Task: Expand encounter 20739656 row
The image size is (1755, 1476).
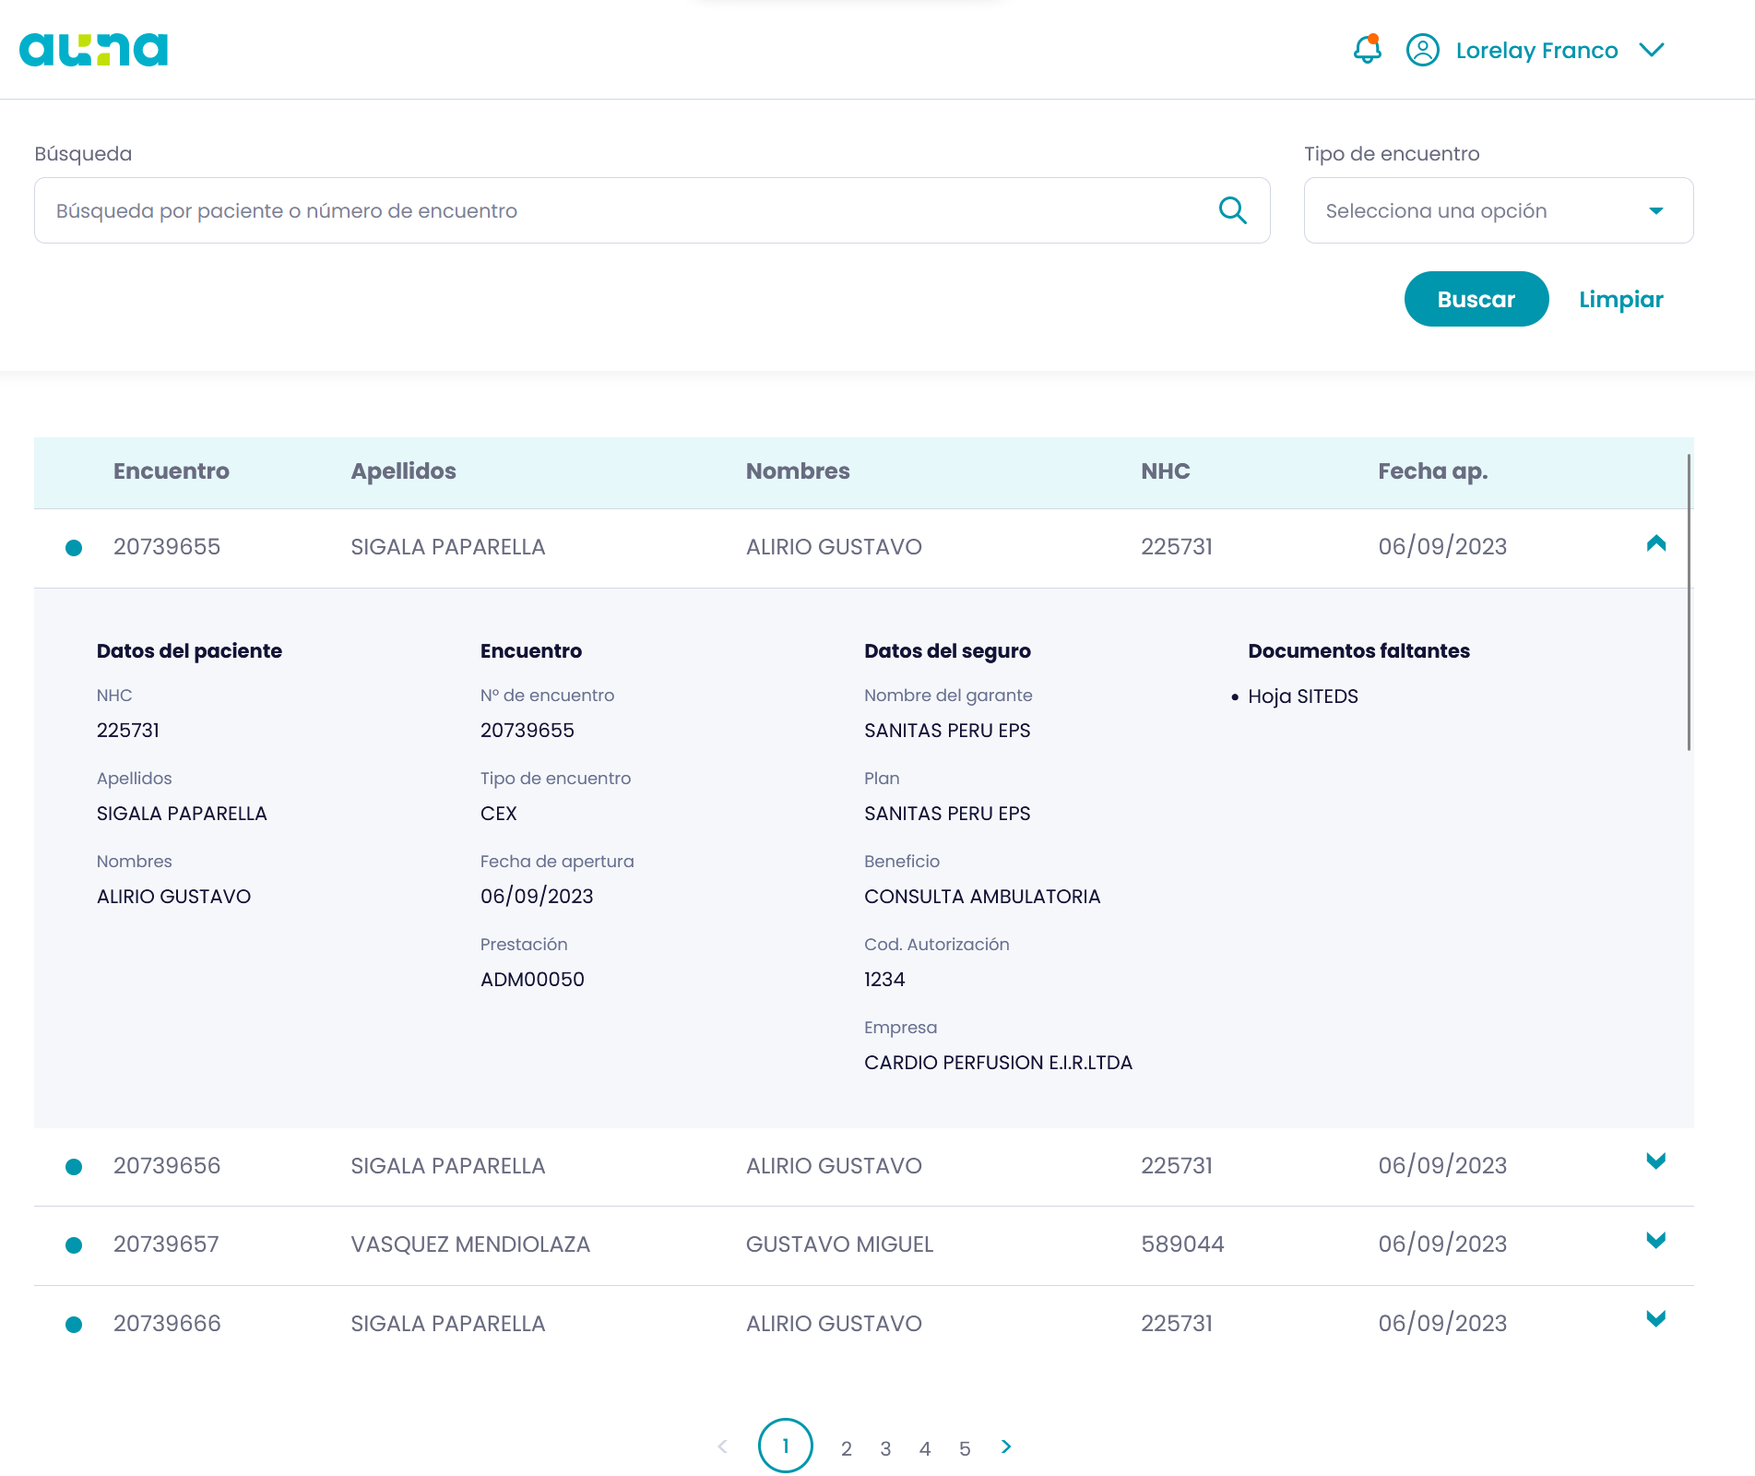Action: click(1655, 1161)
